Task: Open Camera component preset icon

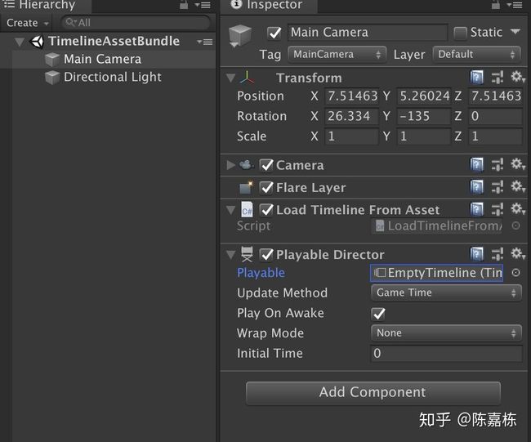Action: (x=498, y=165)
